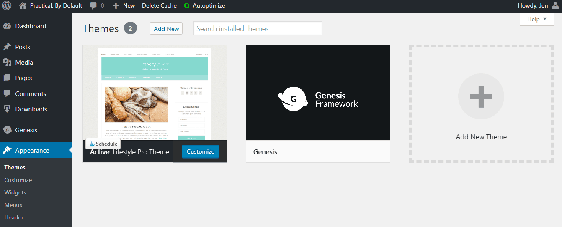Click the Genesis Framework logo on the theme card
This screenshot has height=227, width=562.
(x=318, y=99)
